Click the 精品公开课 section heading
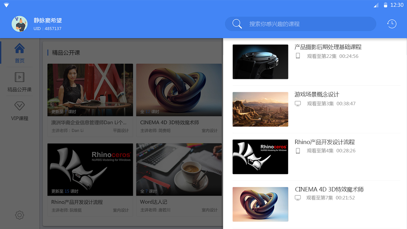The width and height of the screenshot is (407, 229). [x=66, y=53]
